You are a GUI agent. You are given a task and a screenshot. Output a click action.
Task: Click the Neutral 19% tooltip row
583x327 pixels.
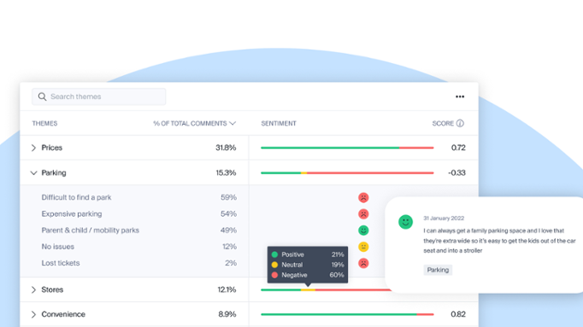(x=308, y=265)
